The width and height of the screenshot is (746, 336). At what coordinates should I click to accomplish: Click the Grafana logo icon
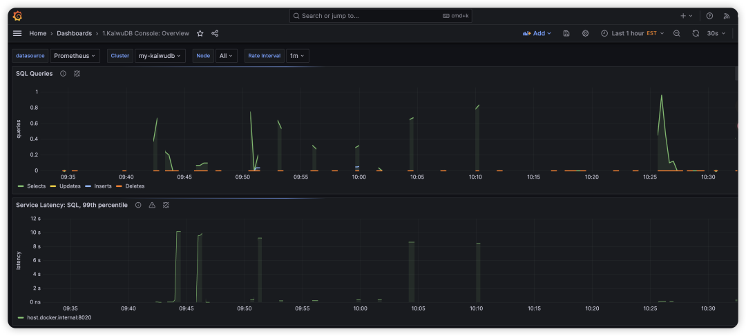coord(17,16)
